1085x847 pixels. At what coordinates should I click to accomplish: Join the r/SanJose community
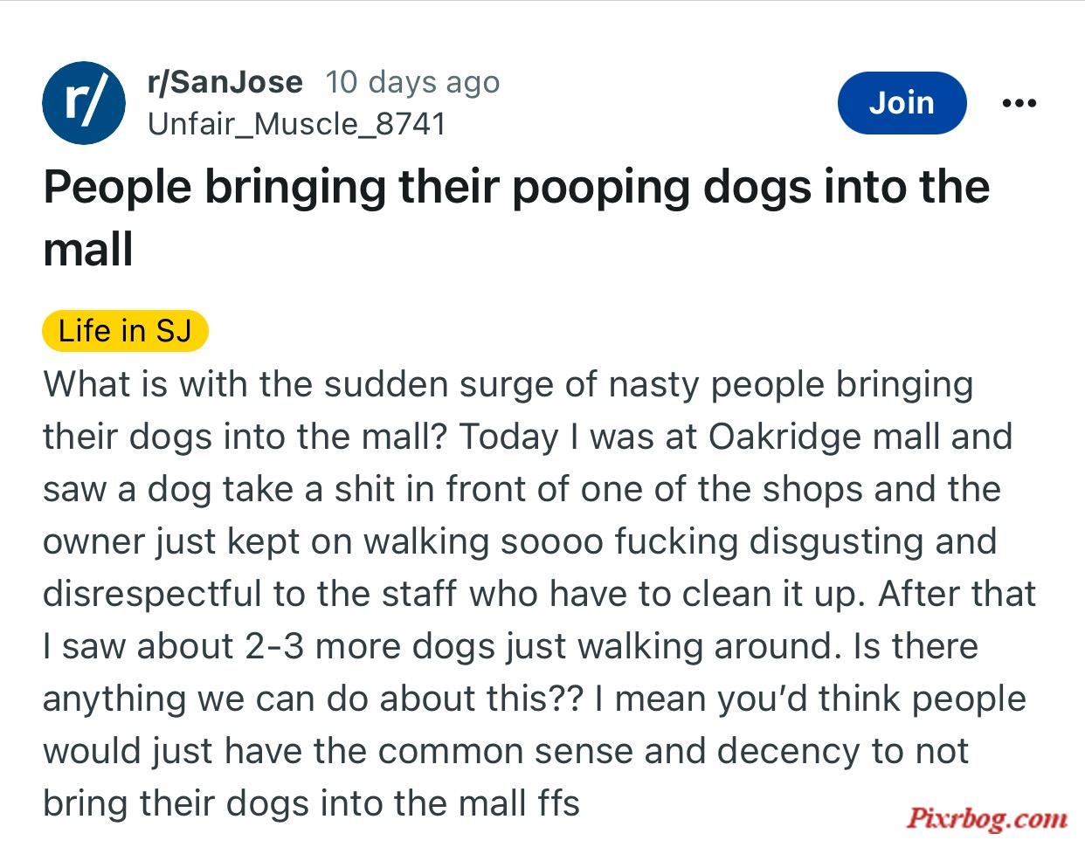(x=902, y=103)
